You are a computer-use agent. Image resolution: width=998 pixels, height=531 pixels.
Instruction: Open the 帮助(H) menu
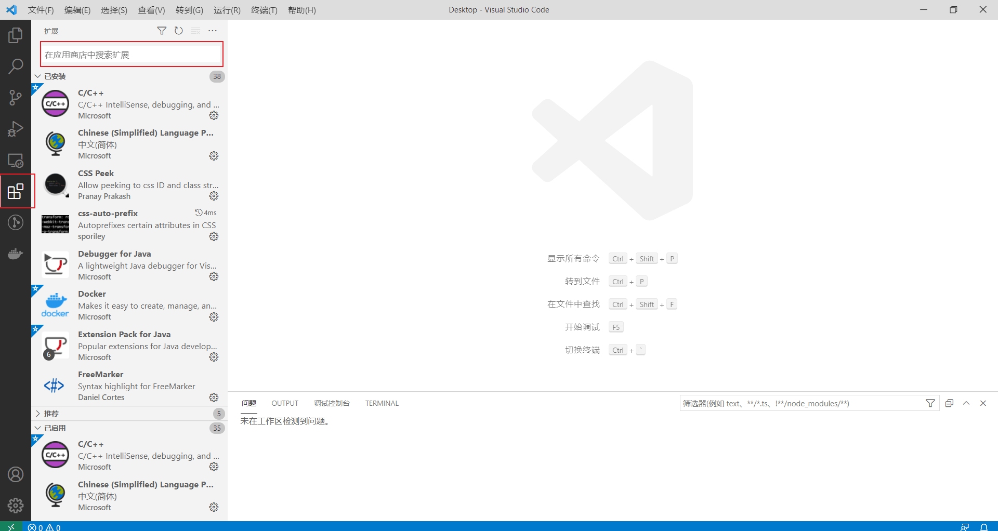pyautogui.click(x=301, y=10)
